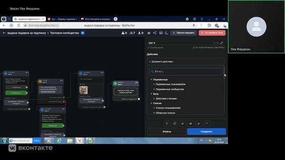Click the taskbar clock showing 21:57
The image size is (285, 160).
[219, 141]
